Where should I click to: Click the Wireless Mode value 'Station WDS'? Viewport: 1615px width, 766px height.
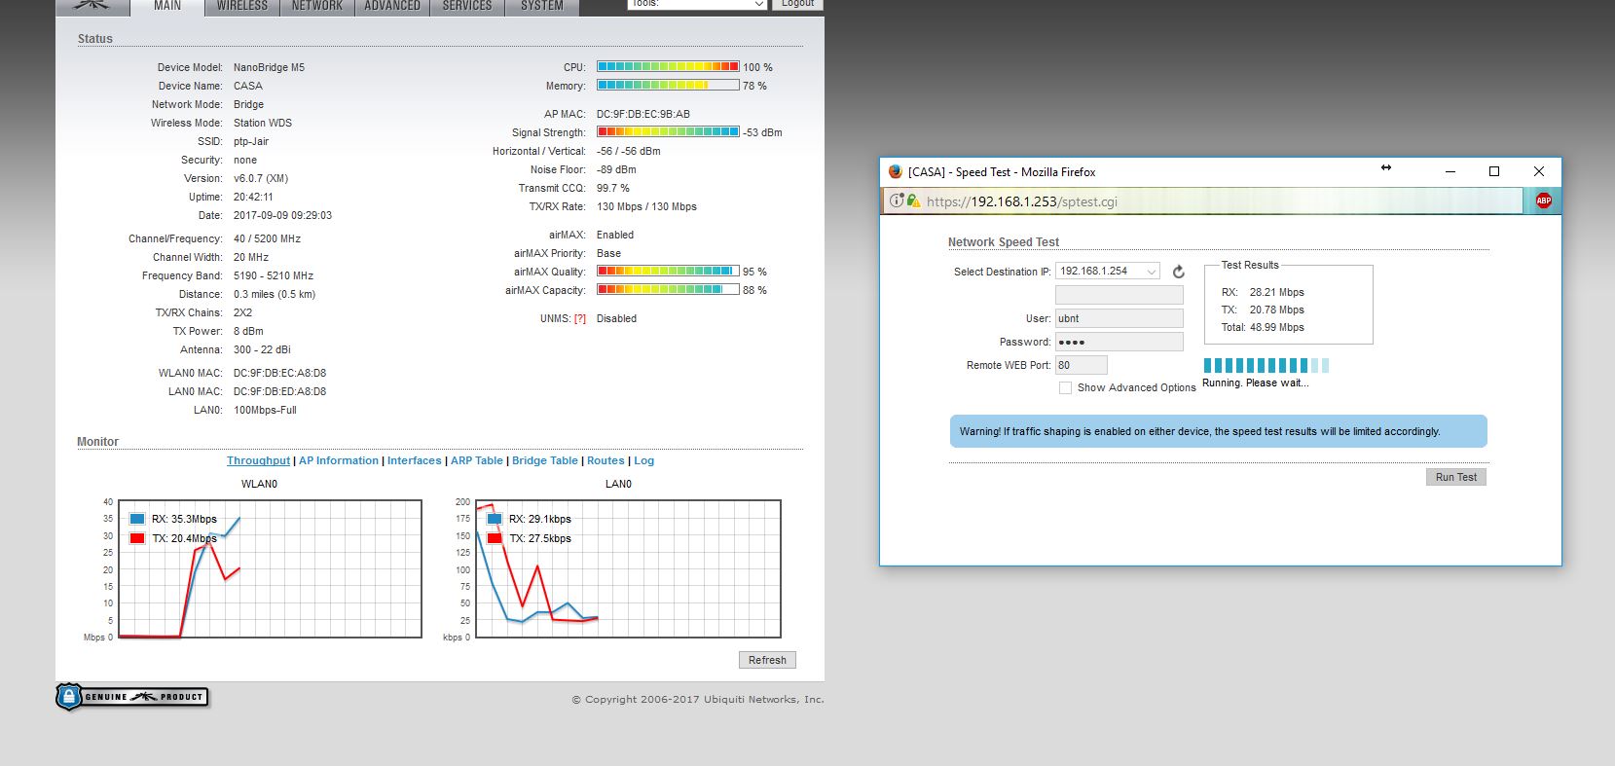[x=263, y=123]
